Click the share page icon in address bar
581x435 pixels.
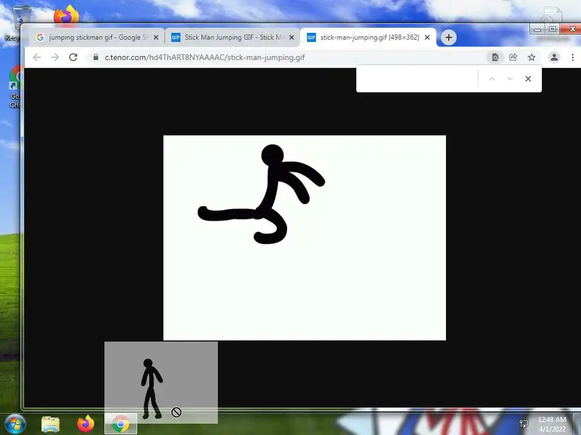pyautogui.click(x=513, y=57)
